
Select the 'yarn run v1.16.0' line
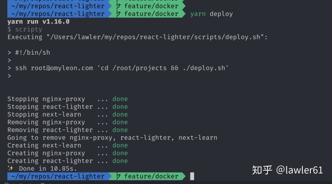tap(38, 22)
